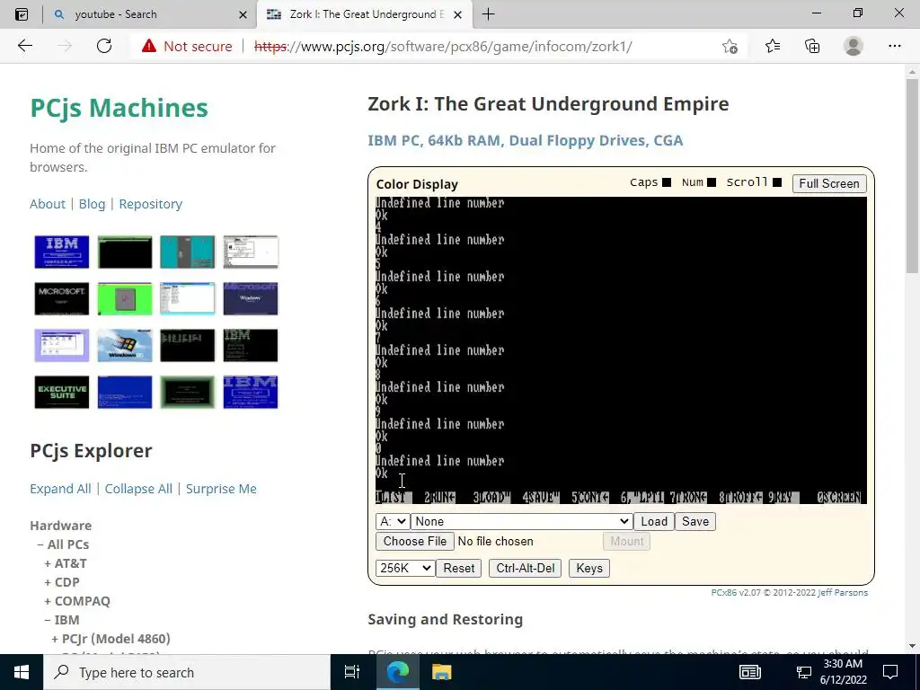Click the Expand All link
Image resolution: width=920 pixels, height=690 pixels.
coord(60,489)
